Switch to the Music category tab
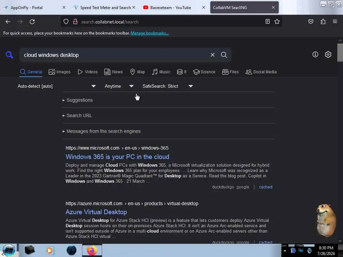 click(161, 72)
